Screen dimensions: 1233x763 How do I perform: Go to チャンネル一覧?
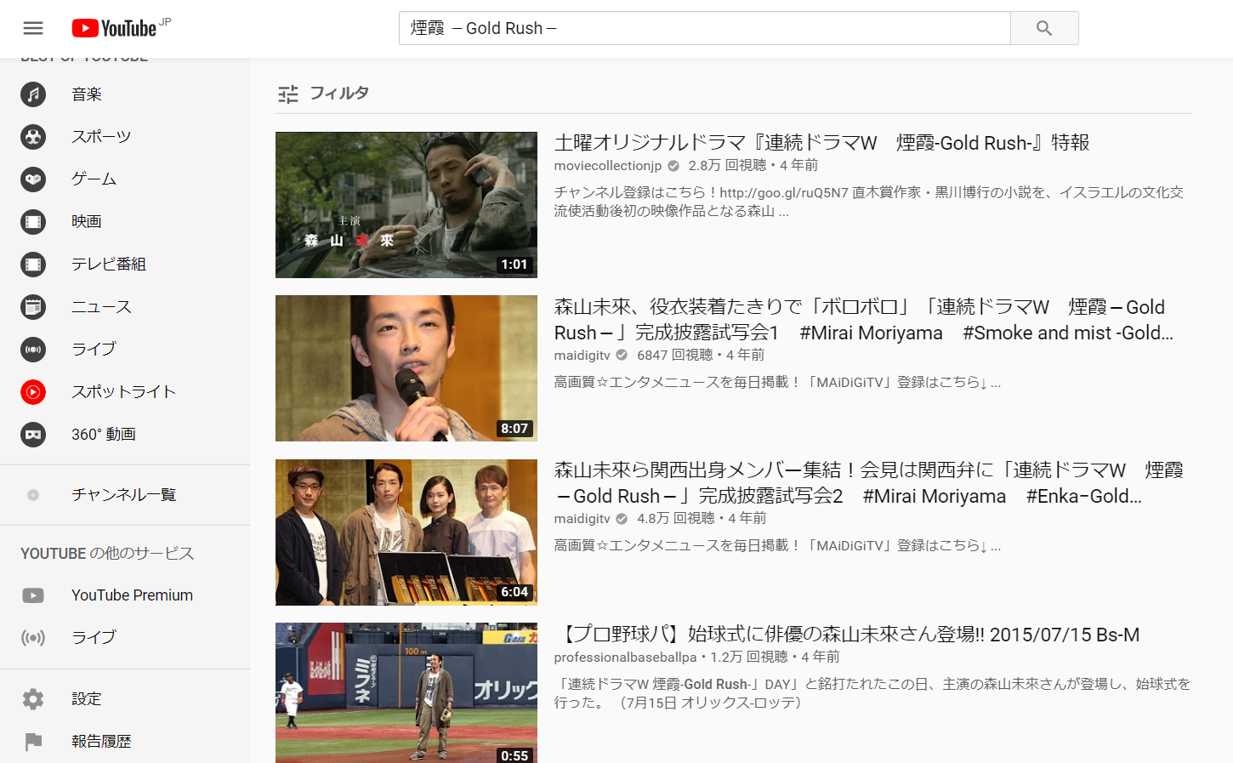125,494
